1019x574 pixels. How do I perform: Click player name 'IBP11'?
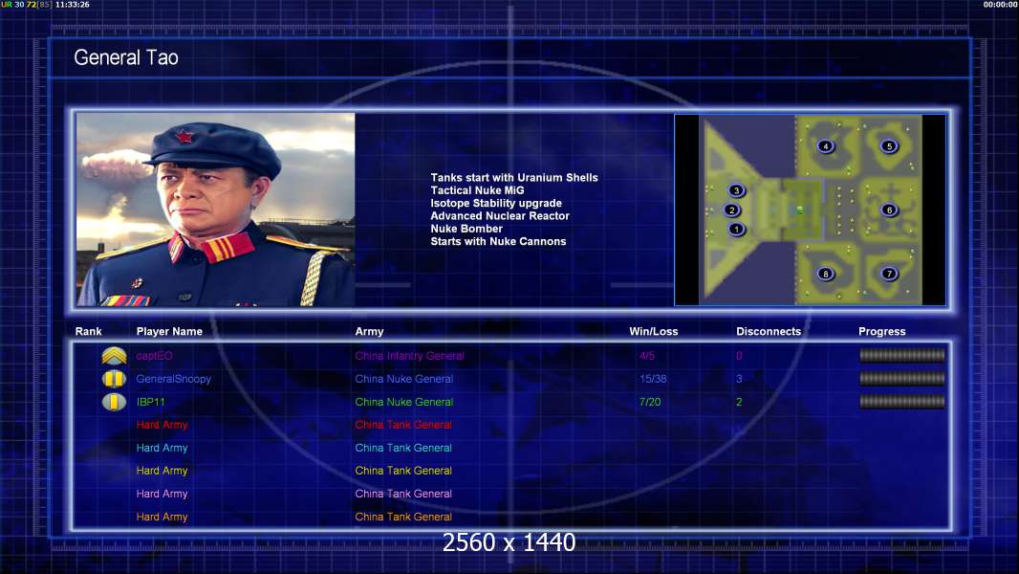[x=150, y=402]
